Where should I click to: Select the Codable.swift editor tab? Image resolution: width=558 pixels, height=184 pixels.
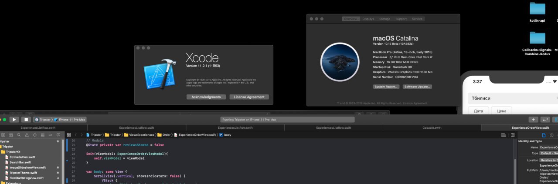coord(432,127)
